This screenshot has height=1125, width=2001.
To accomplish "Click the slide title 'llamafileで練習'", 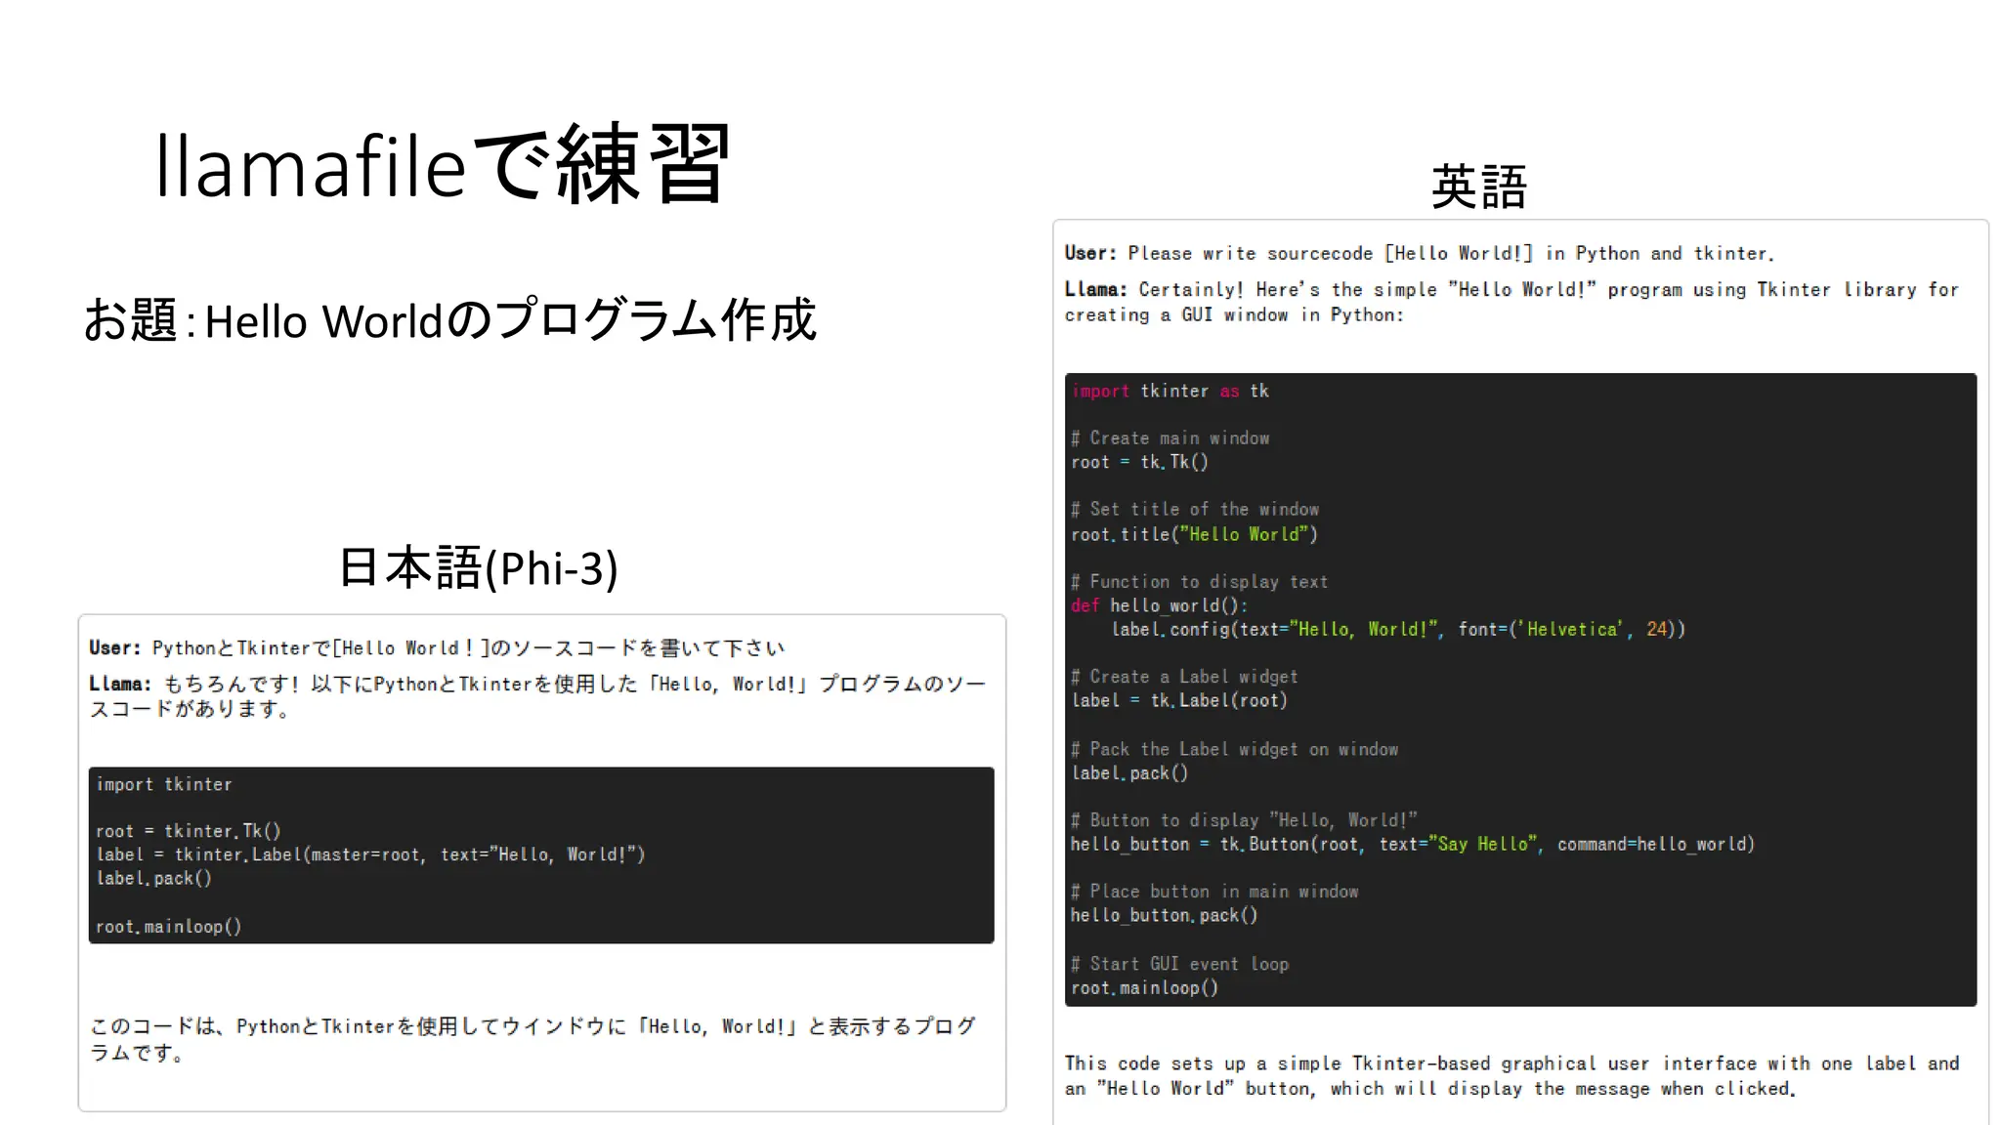I will pyautogui.click(x=443, y=164).
